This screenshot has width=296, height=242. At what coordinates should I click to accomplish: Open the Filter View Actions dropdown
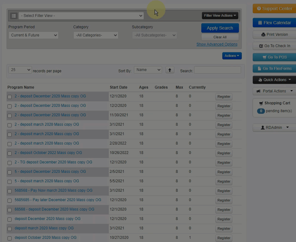(x=220, y=15)
